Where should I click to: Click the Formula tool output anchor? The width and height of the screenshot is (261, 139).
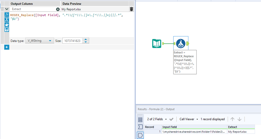point(188,44)
